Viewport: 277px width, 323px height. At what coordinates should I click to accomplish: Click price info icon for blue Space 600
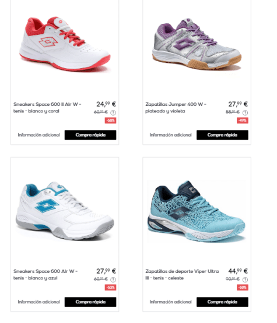(113, 279)
